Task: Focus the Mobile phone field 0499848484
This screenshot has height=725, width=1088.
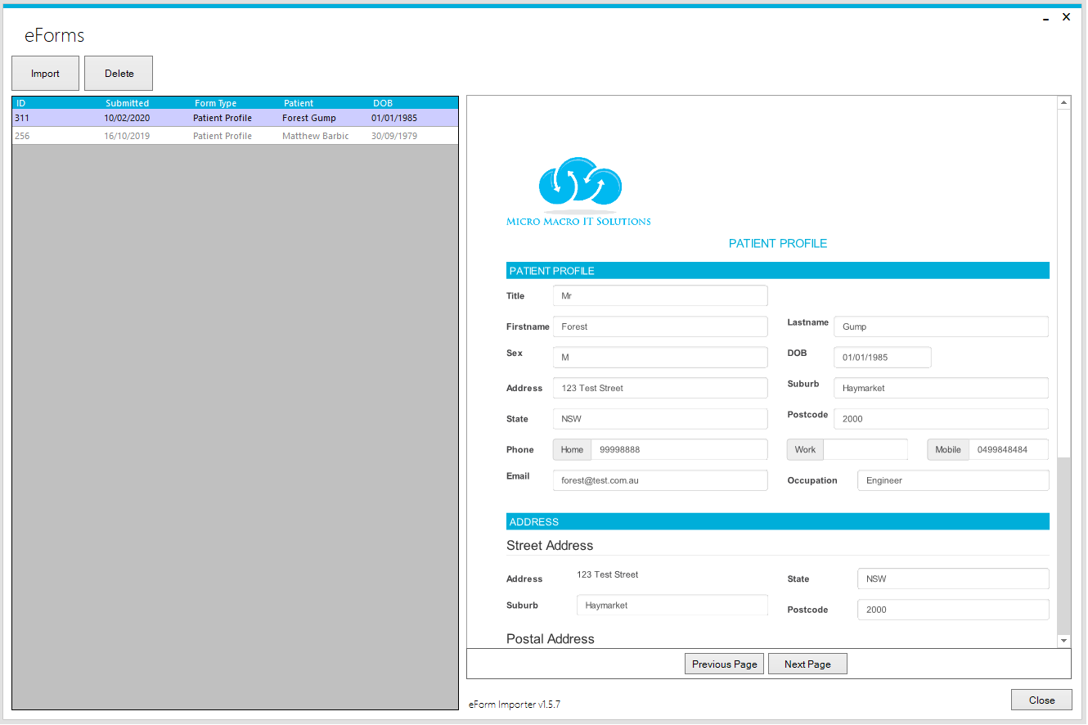Action: (x=1009, y=449)
